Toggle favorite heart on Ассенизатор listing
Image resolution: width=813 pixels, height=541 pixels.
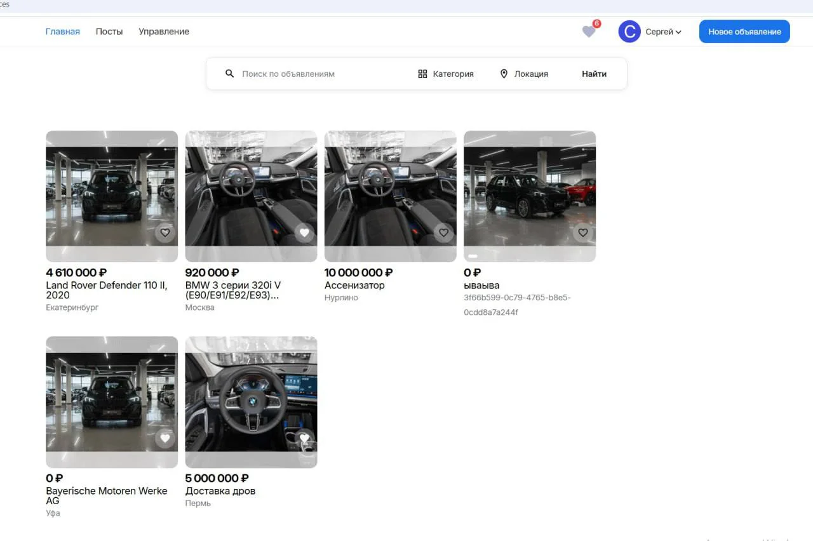[x=443, y=233]
